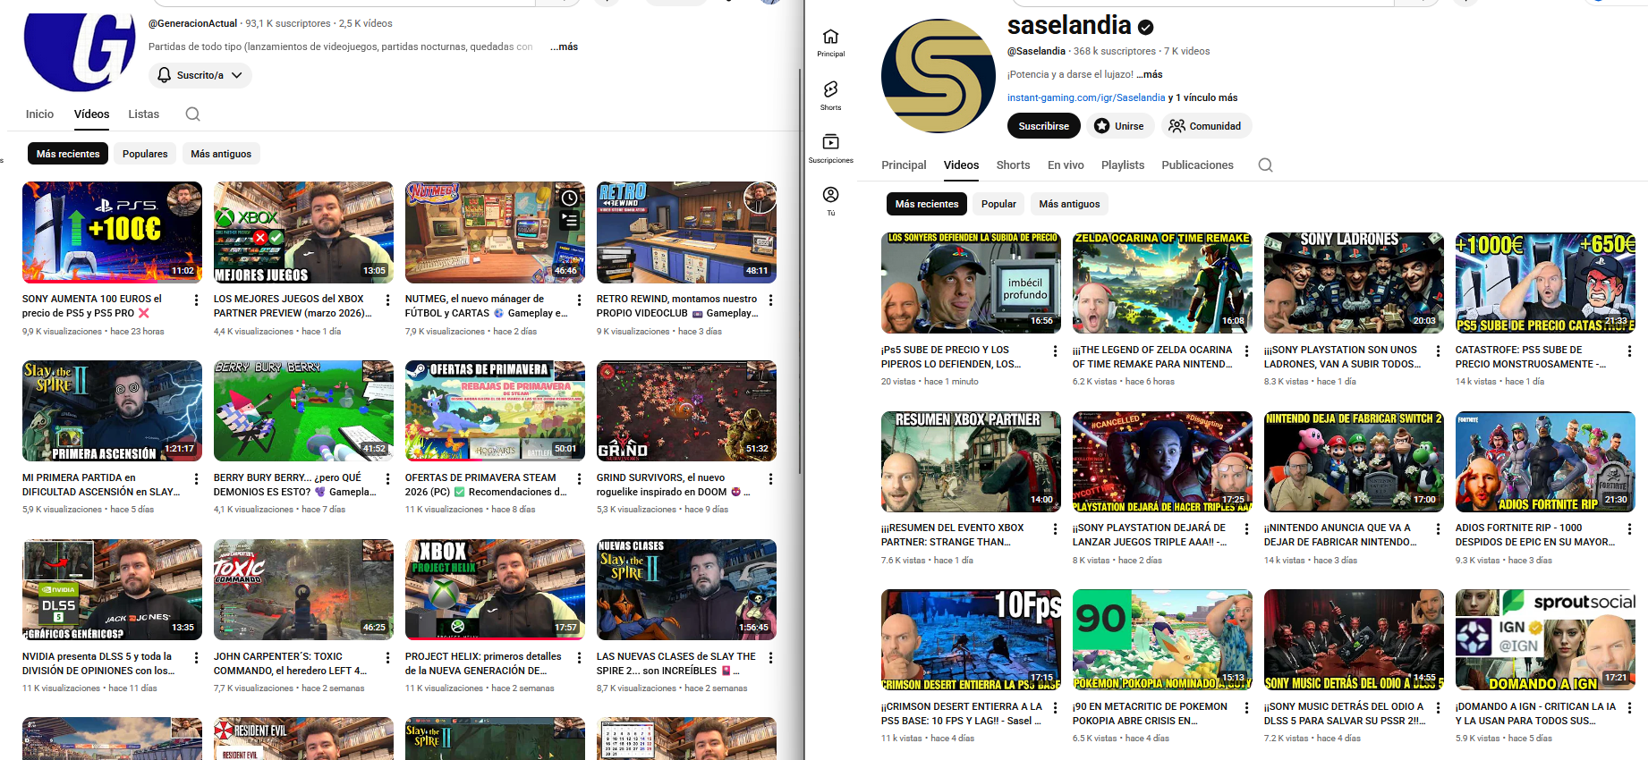Expand saselandia description with ...más
Viewport: 1648px width, 760px height.
[x=1150, y=74]
